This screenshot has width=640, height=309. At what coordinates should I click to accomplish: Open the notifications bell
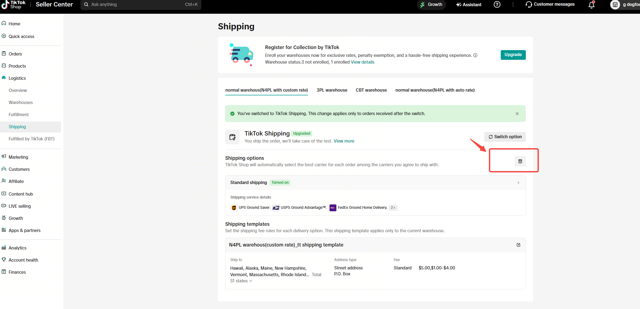pyautogui.click(x=591, y=5)
